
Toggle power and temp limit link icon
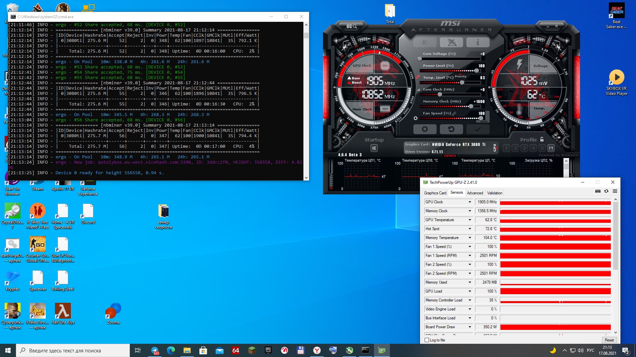click(x=418, y=77)
